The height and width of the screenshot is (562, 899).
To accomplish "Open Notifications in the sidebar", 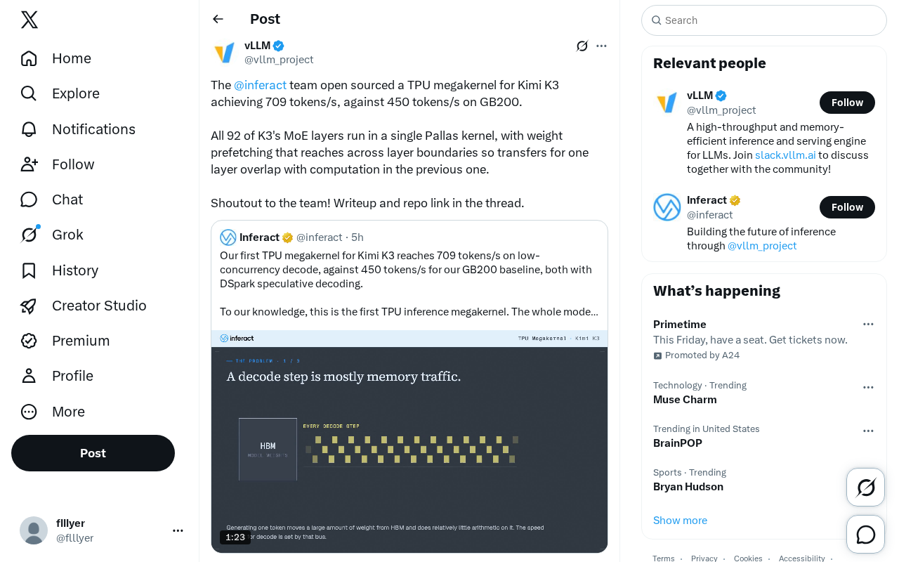I will [78, 129].
